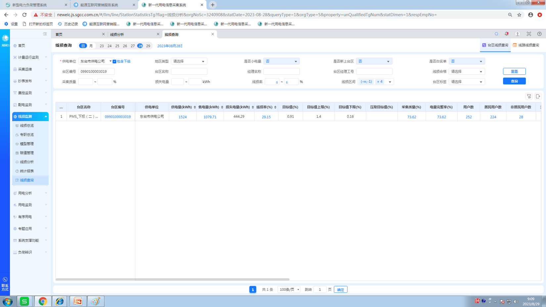546x307 pixels.
Task: Open the 0990100003019 station number link
Action: pos(118,117)
